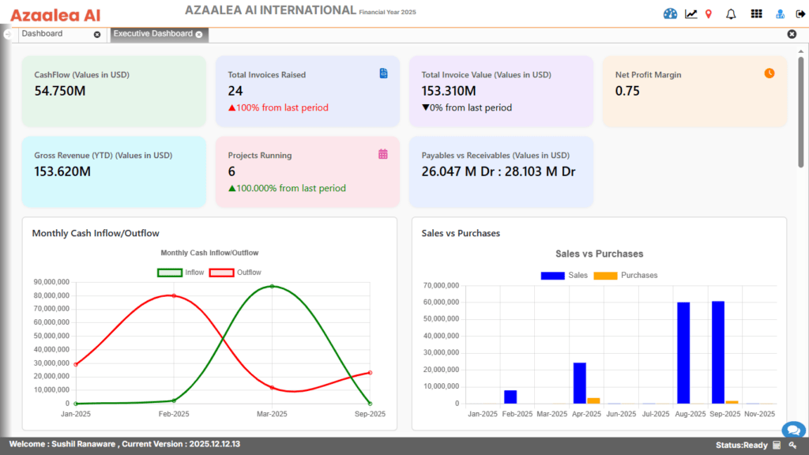Open the notifications bell

click(x=731, y=13)
